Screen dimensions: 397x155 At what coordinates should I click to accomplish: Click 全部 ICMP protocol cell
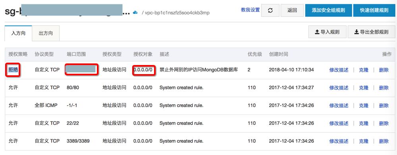pyautogui.click(x=46, y=105)
